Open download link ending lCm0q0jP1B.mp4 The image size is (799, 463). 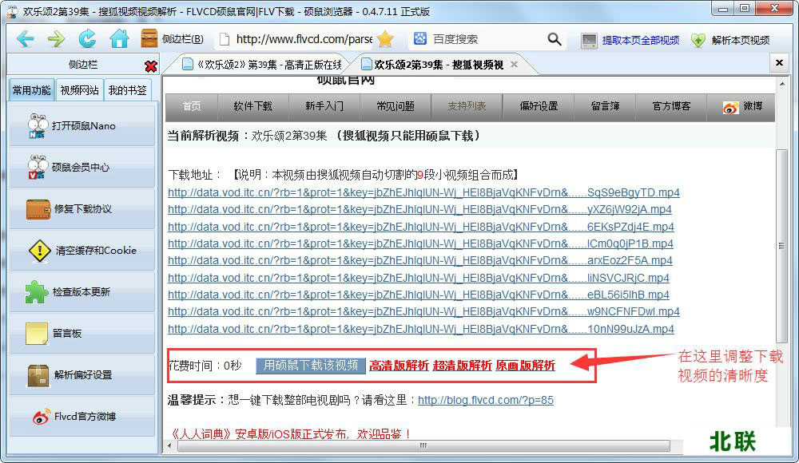[x=420, y=243]
